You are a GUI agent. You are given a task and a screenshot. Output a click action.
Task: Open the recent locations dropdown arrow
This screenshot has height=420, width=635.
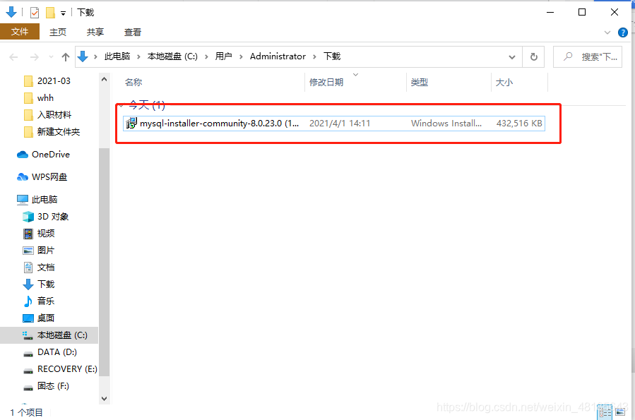[x=51, y=57]
